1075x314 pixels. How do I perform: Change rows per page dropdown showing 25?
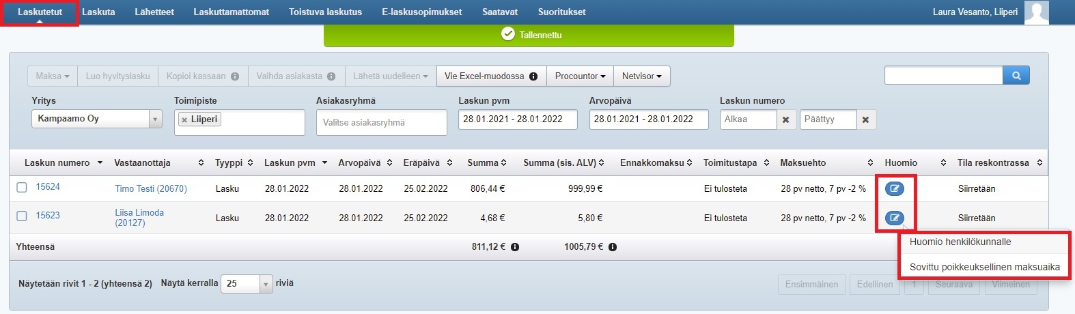pyautogui.click(x=247, y=283)
